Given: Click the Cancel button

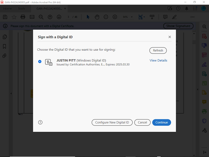Looking at the screenshot, I should click(x=142, y=122).
